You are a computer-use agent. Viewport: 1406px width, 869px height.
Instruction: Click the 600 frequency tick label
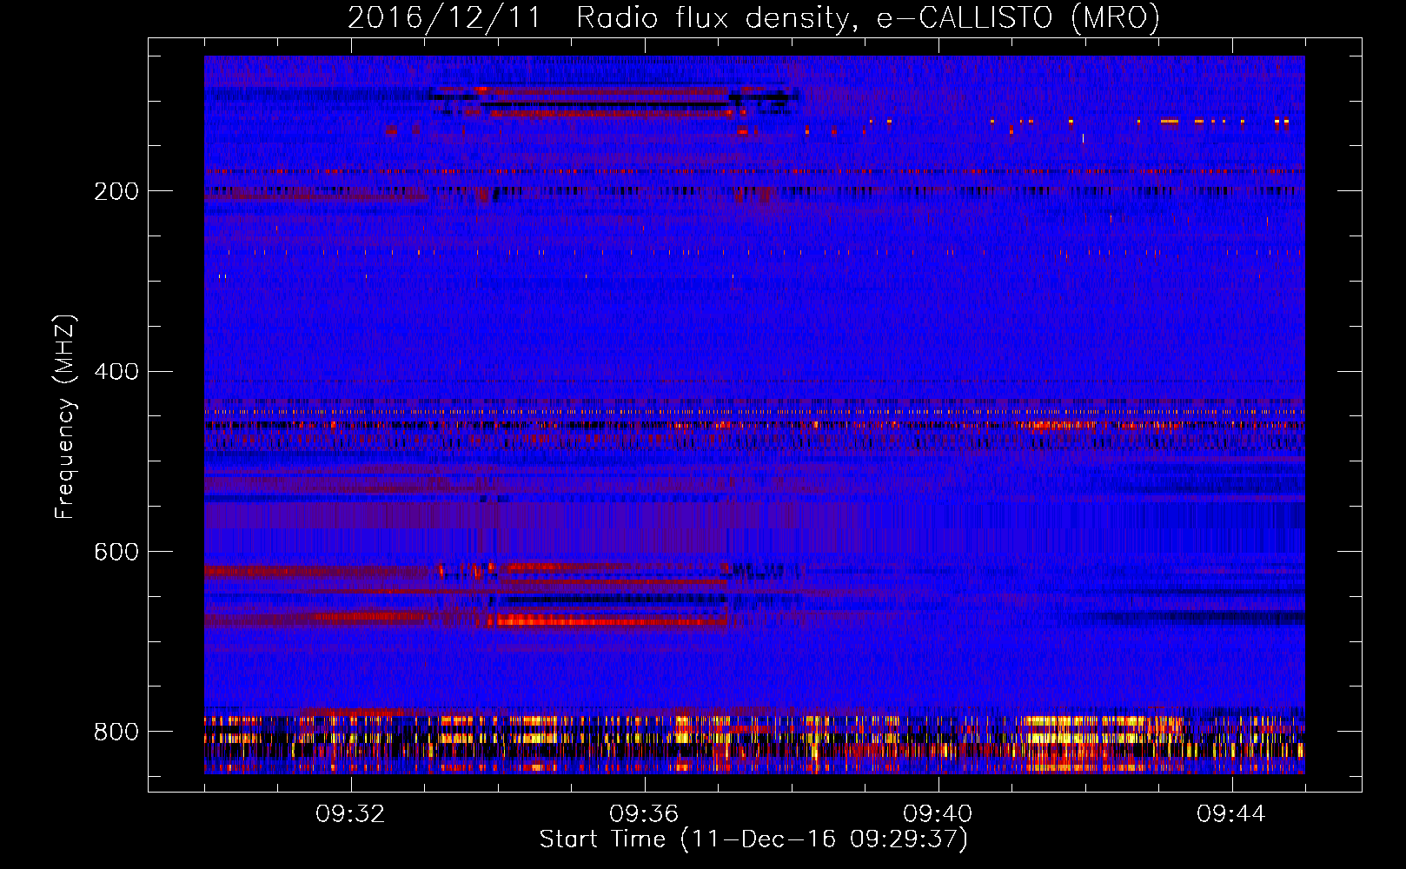[x=116, y=553]
